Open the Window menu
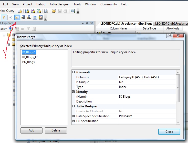188x143 pixels. tap(90, 4)
